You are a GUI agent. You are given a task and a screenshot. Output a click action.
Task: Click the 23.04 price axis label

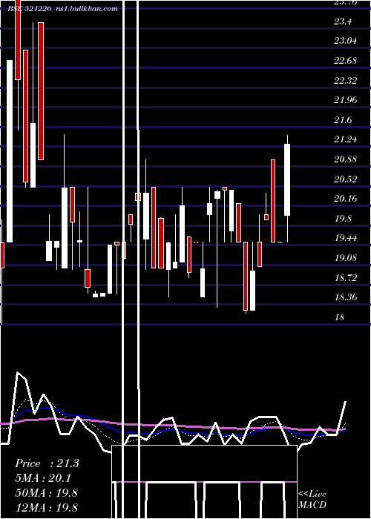346,41
